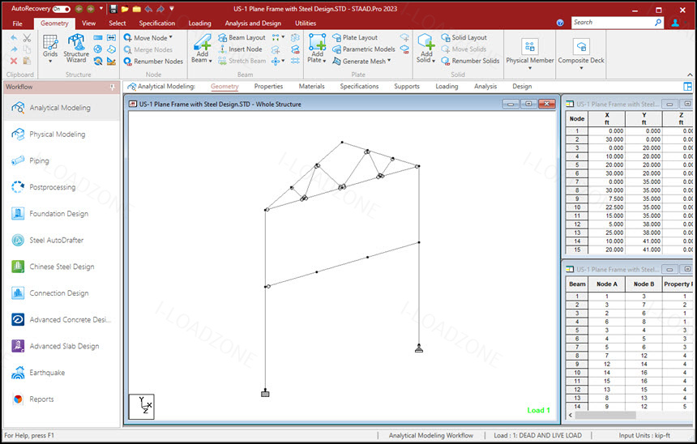This screenshot has width=697, height=444.
Task: Go to the Analysis page
Action: [485, 87]
